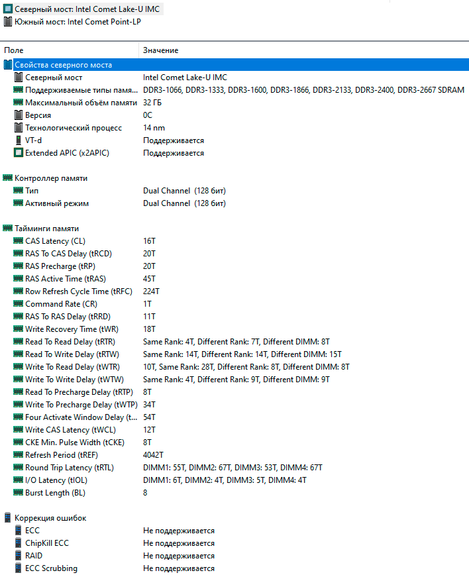Click the memory icon beside CAS Latency (CL)
Viewport: 469px width, 577px height.
18,240
